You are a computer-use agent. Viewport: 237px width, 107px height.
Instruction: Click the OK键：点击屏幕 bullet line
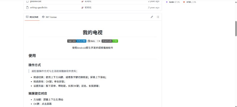pos(42,104)
